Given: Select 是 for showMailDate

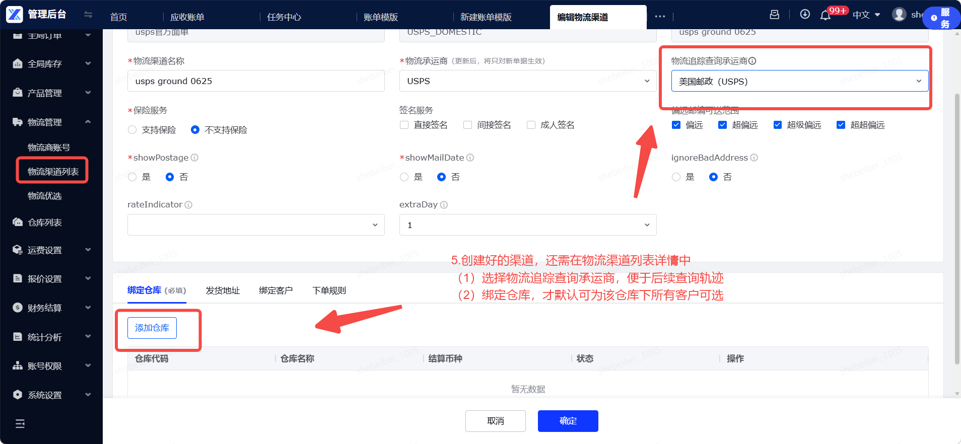Looking at the screenshot, I should coord(404,177).
